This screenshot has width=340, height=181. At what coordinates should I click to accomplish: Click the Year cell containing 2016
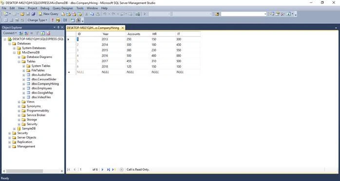113,55
